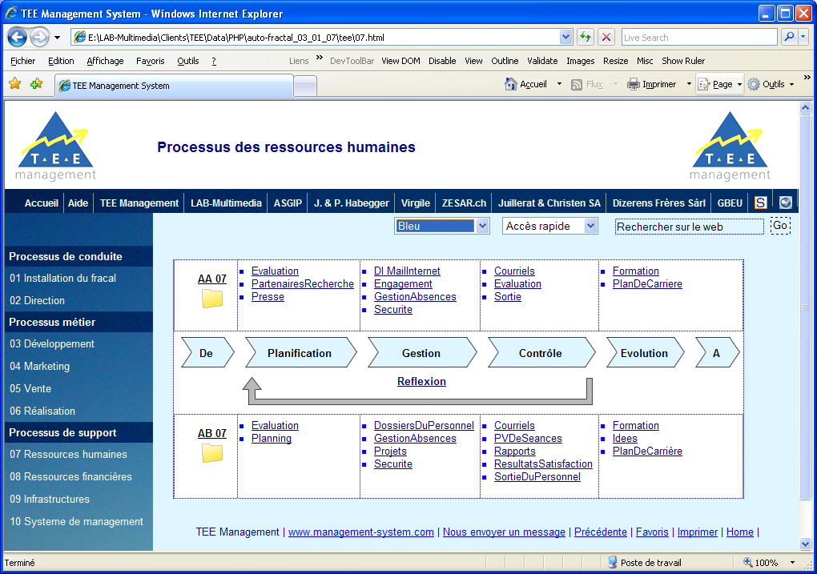Click the Disable item in developer toolbar

(442, 61)
